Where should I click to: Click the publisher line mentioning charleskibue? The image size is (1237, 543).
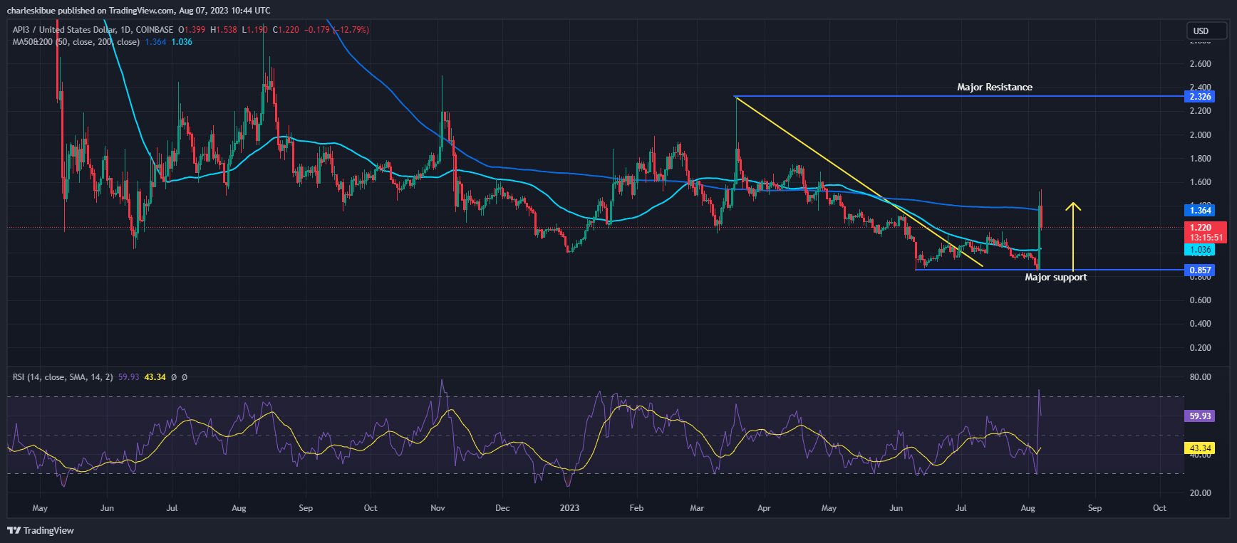click(138, 11)
